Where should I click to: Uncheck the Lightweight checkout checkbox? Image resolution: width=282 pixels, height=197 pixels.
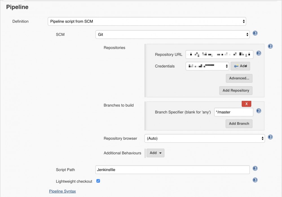click(x=98, y=181)
